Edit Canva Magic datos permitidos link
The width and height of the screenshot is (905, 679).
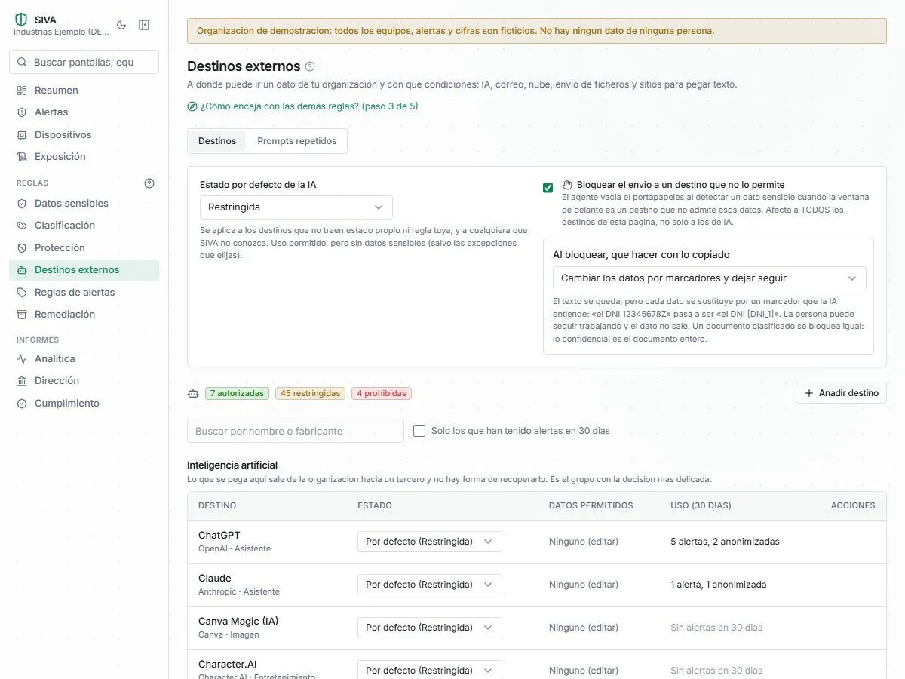coord(584,628)
